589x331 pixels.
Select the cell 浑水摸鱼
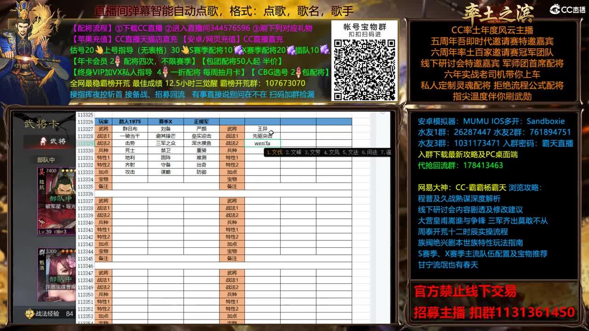point(201,143)
